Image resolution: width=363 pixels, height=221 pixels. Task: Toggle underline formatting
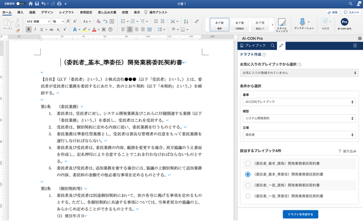pos(42,30)
